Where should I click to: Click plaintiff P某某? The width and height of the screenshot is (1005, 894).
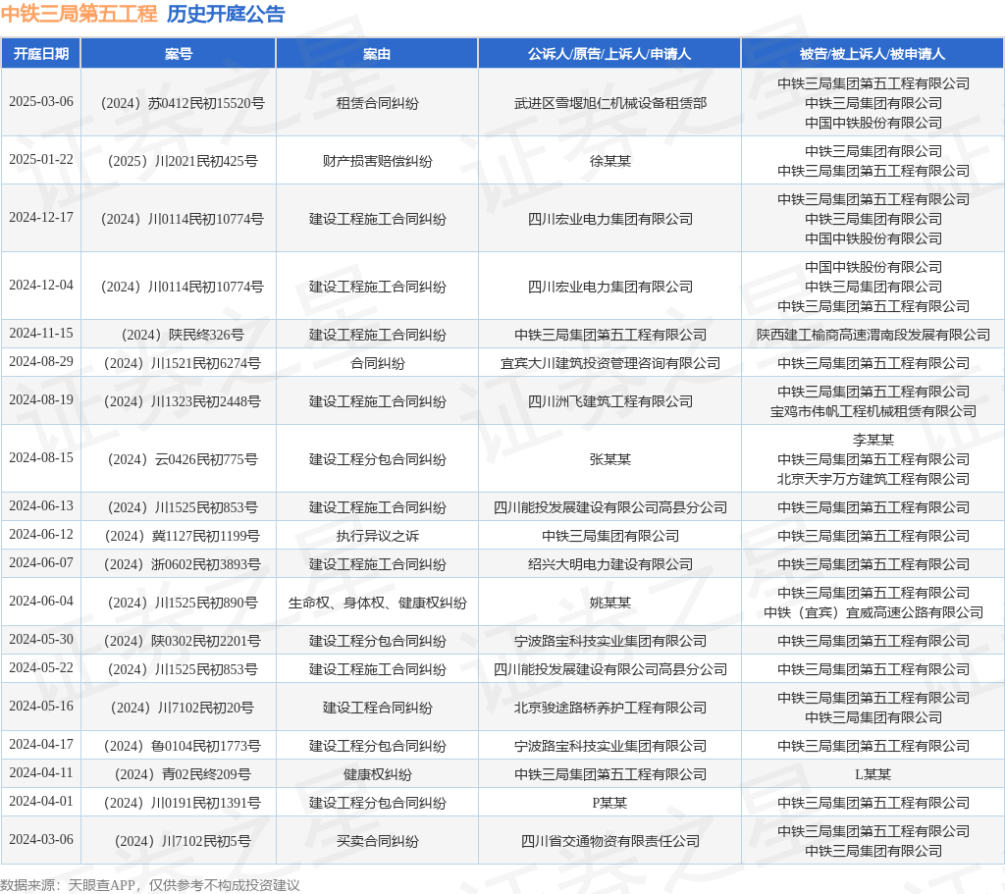(610, 803)
